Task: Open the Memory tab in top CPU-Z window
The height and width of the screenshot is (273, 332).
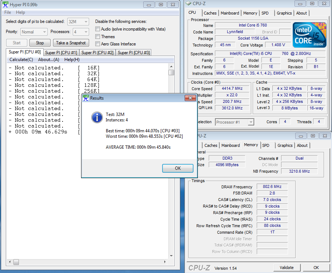Action: coord(250,13)
